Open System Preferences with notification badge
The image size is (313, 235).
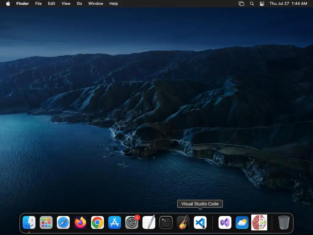click(132, 223)
